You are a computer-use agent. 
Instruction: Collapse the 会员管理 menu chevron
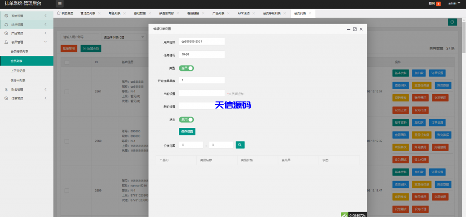click(x=45, y=42)
